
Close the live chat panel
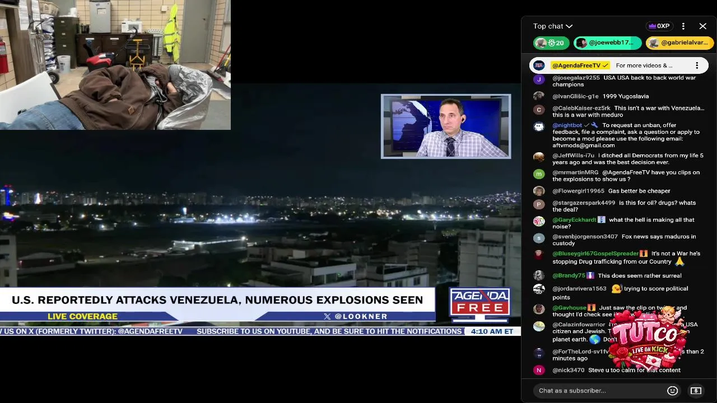pyautogui.click(x=703, y=26)
